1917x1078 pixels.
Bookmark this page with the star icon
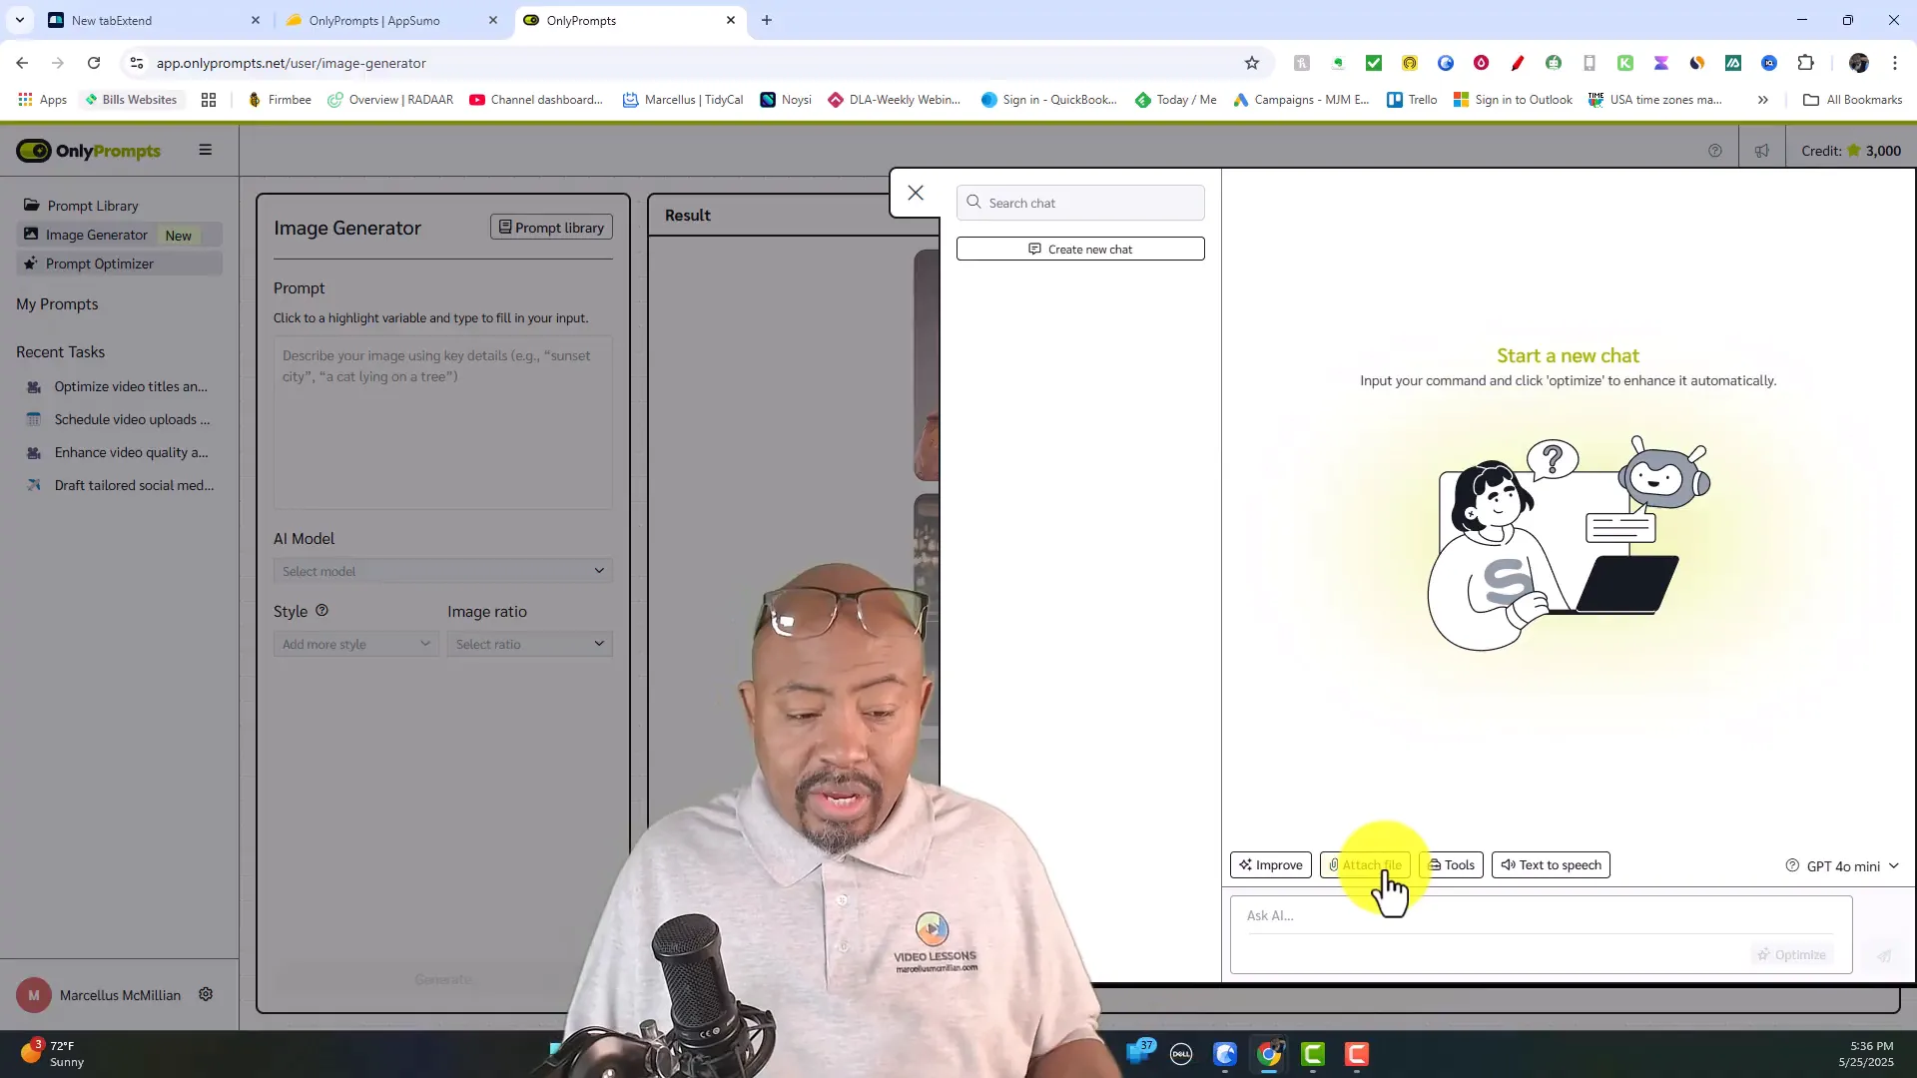click(x=1252, y=63)
